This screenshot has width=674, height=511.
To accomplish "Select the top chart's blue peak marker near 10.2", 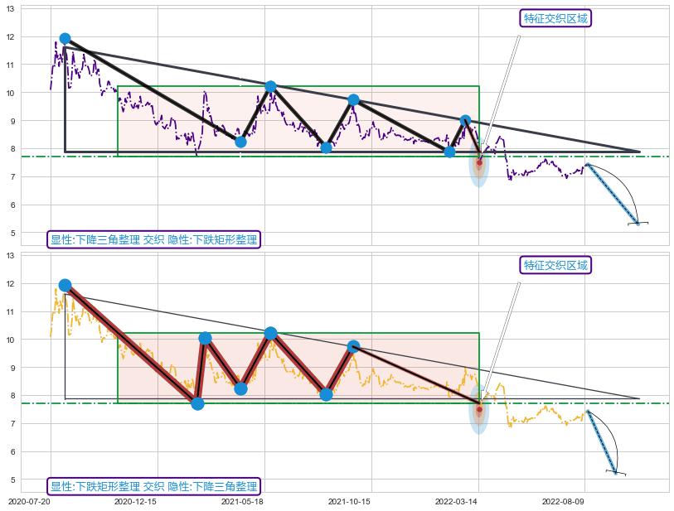I will (x=270, y=86).
